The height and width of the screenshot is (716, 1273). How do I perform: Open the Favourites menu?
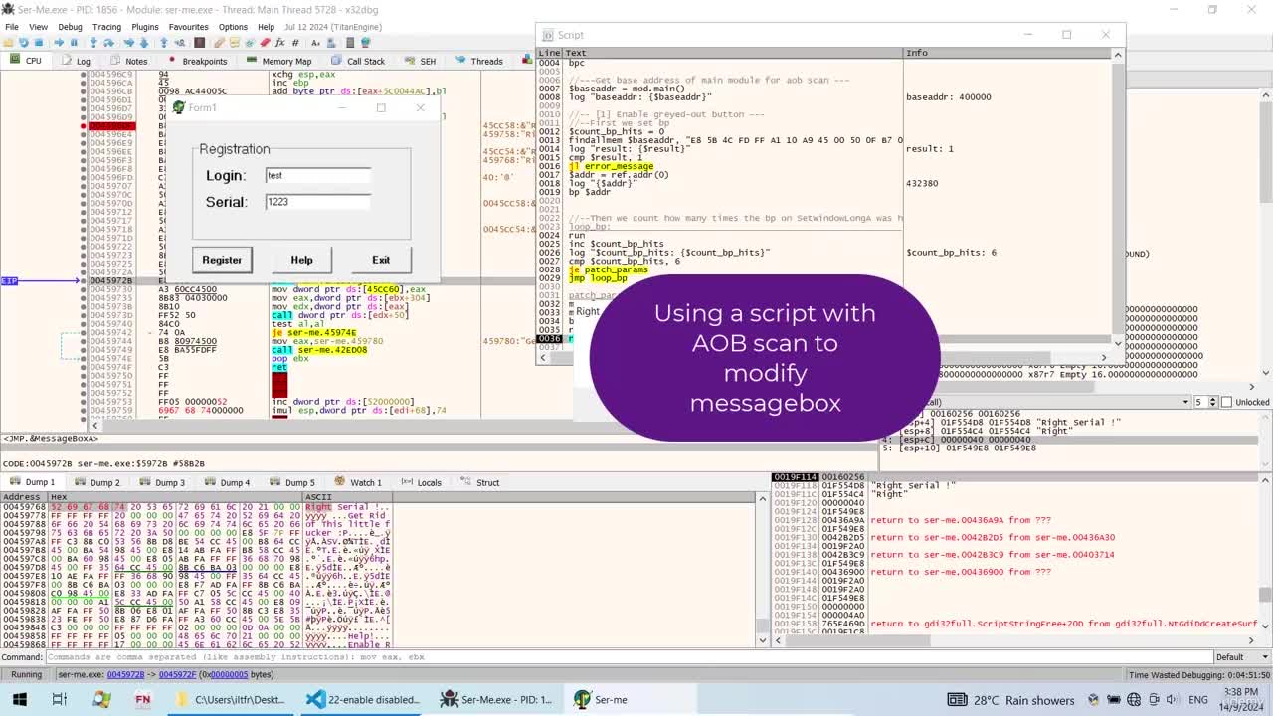click(x=189, y=27)
